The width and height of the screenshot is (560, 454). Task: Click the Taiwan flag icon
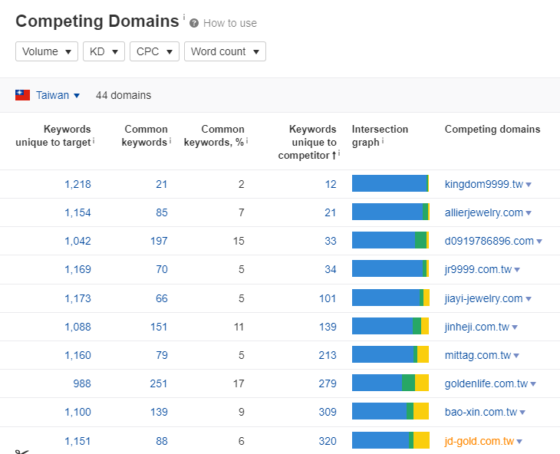[23, 95]
